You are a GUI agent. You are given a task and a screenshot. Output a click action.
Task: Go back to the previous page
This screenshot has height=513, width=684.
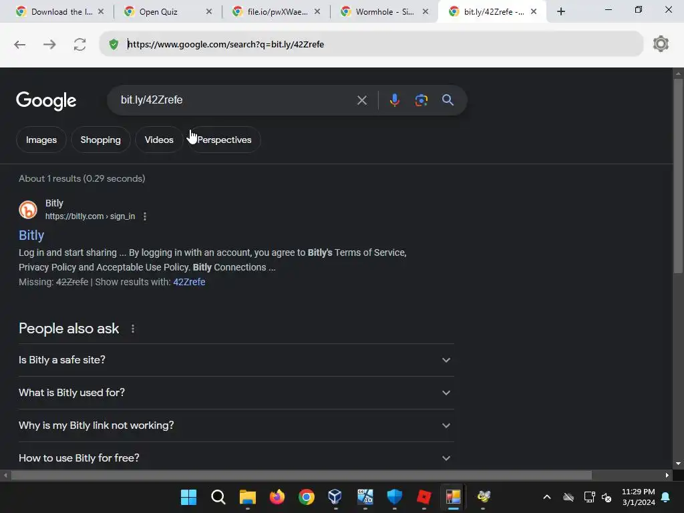tap(19, 45)
